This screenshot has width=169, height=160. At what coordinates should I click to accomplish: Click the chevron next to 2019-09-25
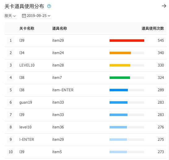coord(49,16)
